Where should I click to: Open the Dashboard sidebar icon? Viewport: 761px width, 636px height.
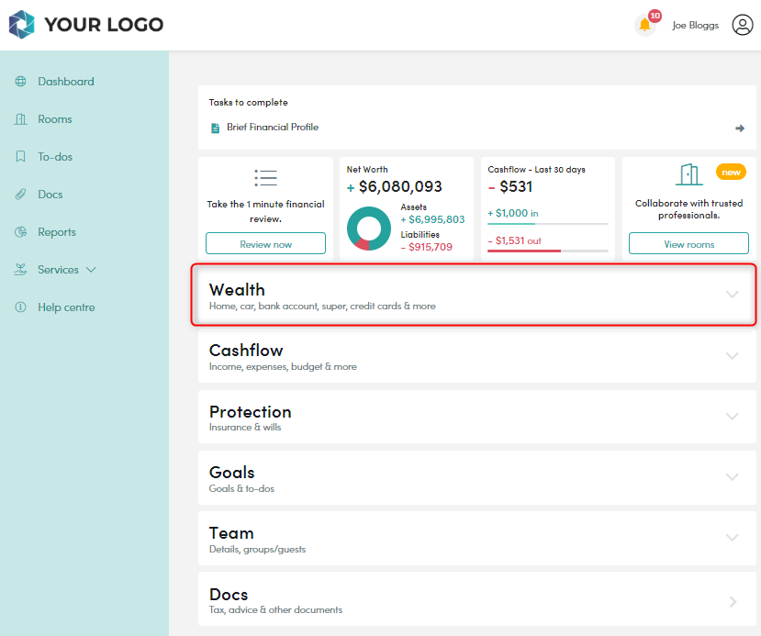(21, 81)
